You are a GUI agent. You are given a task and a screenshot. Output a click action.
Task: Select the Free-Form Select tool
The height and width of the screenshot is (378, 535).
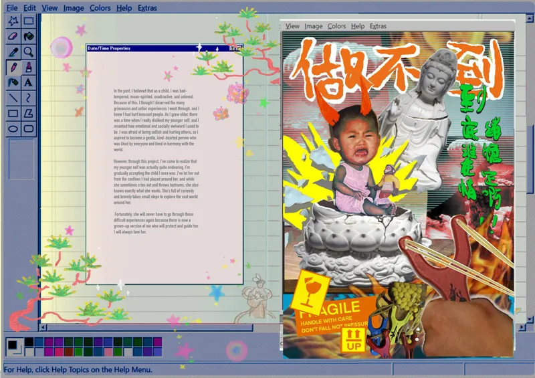pos(13,21)
